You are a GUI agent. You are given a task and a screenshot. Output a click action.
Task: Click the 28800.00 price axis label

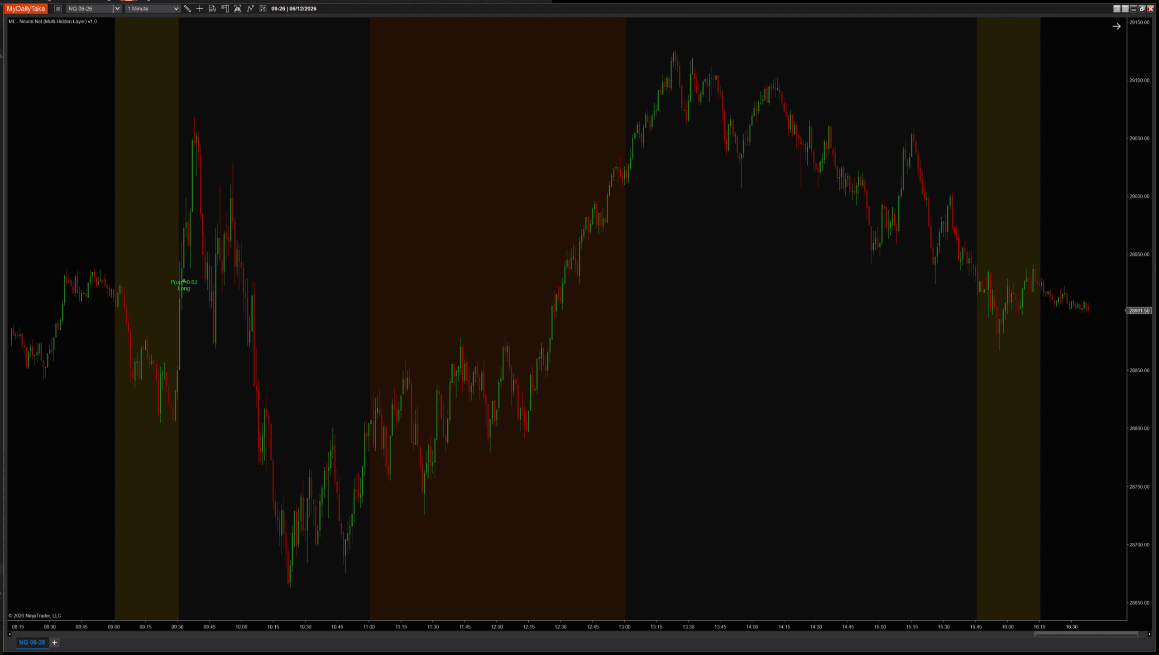1139,428
